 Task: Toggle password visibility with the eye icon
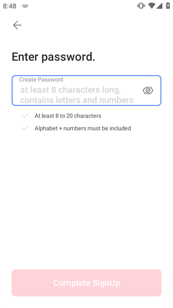148,90
